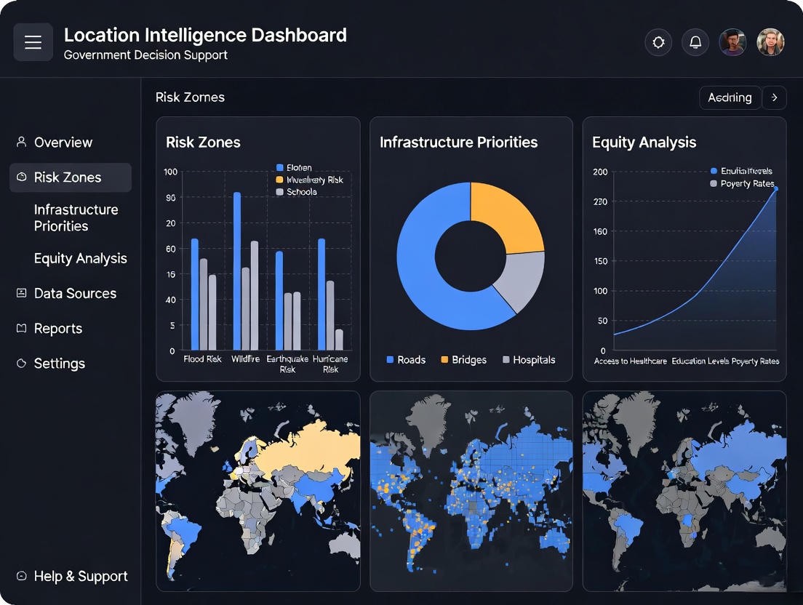Viewport: 803px width, 605px height.
Task: Open Help & Support
Action: (81, 576)
